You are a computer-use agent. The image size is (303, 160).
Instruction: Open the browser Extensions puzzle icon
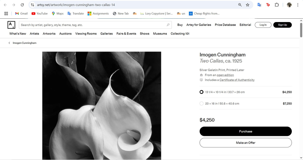277,5
